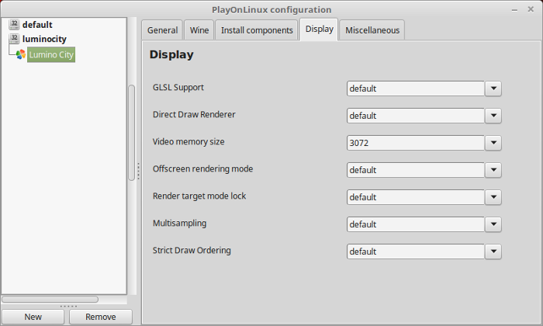
Task: Expand the Direct Draw Renderer dropdown arrow
Action: 493,116
